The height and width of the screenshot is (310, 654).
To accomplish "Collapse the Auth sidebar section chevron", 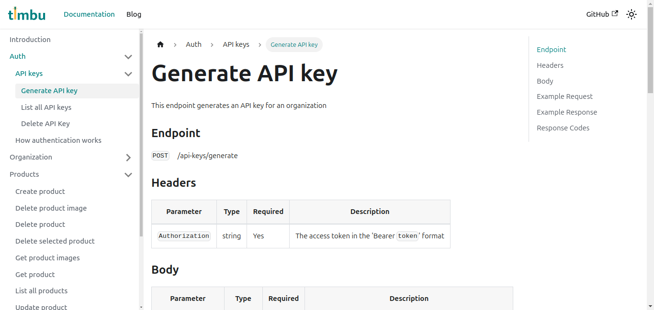I will click(128, 57).
